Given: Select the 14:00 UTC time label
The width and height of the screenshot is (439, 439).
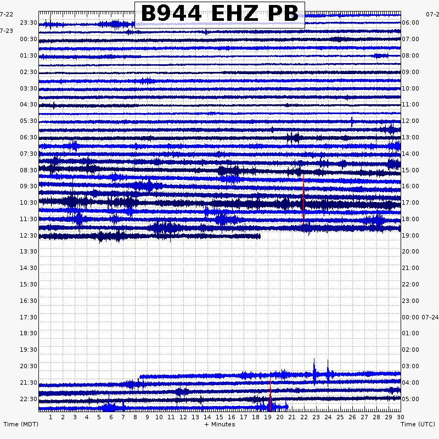Looking at the screenshot, I should pyautogui.click(x=410, y=154).
